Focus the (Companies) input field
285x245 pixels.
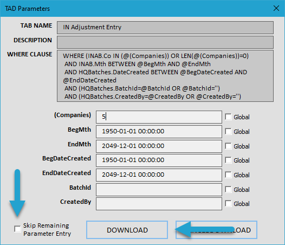click(159, 117)
